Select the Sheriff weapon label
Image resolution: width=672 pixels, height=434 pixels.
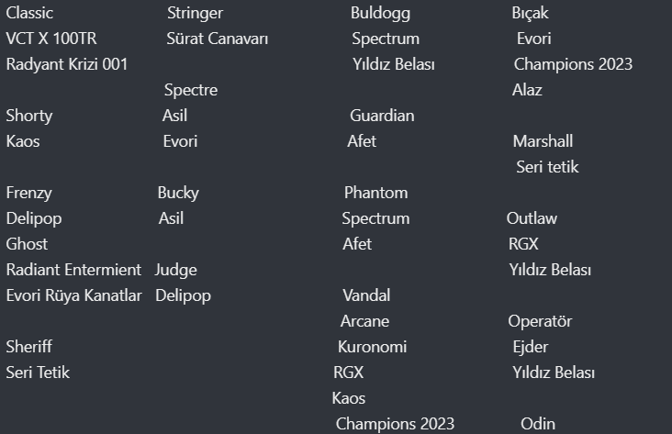(29, 347)
